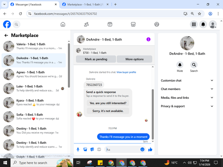
Task: Expand Privacy & support section
Action: tap(187, 106)
